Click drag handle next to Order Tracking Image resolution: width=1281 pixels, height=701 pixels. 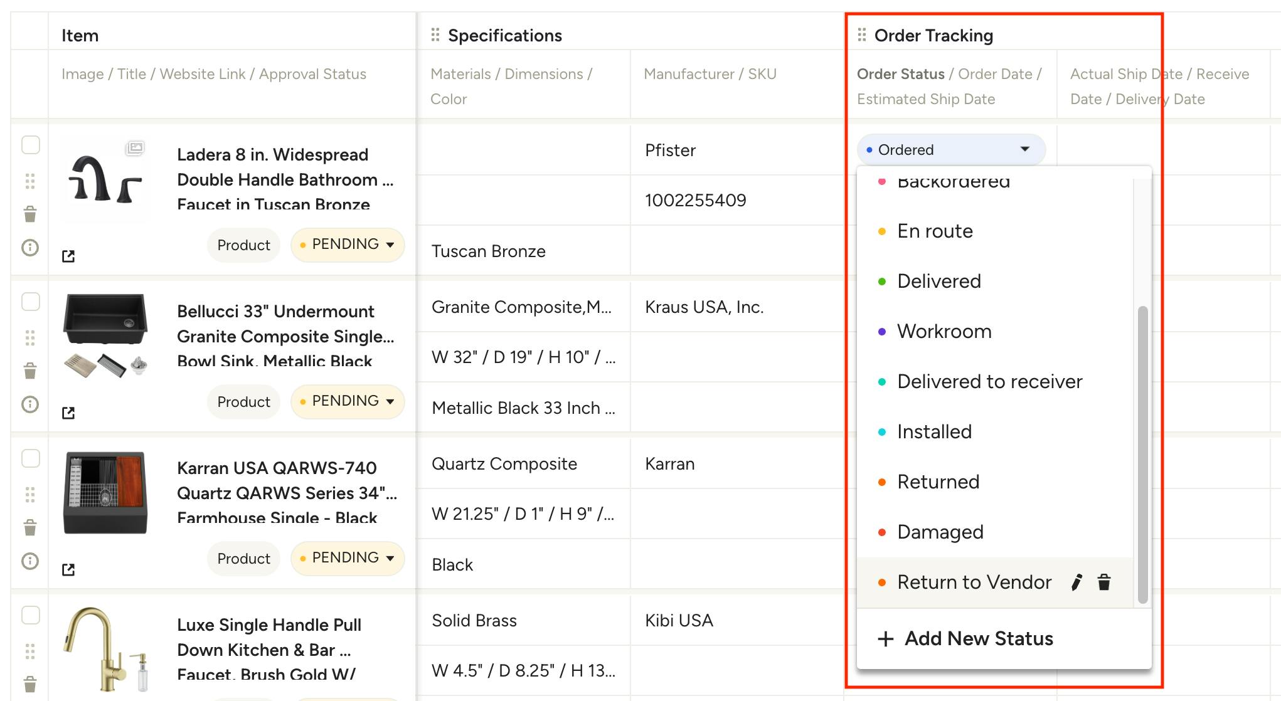coord(862,35)
